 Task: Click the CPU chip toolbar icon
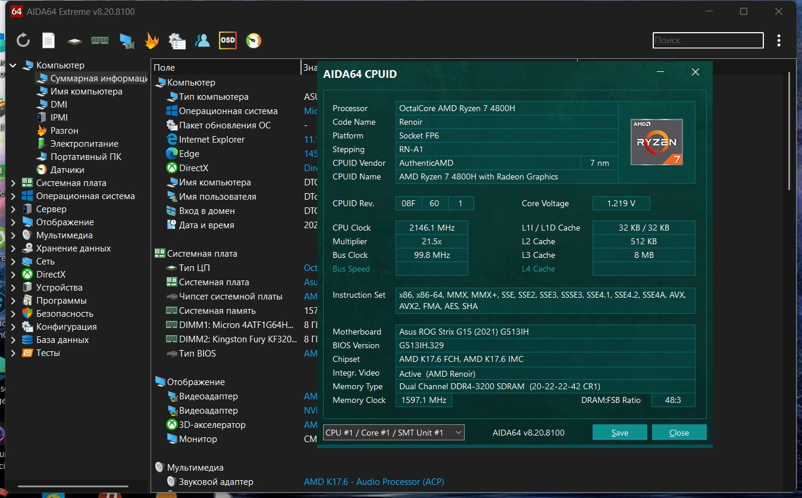pyautogui.click(x=74, y=41)
